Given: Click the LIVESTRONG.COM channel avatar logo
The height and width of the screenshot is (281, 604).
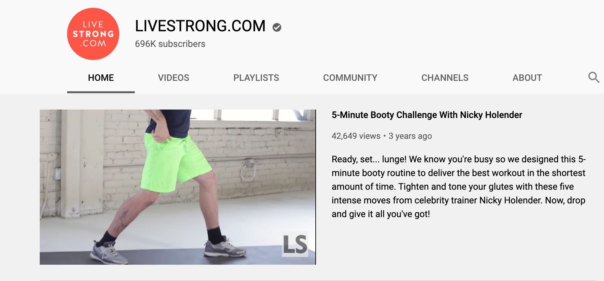Looking at the screenshot, I should tap(93, 34).
